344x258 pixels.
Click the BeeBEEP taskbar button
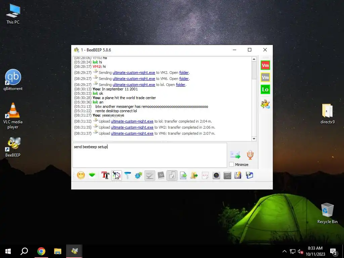click(74, 251)
